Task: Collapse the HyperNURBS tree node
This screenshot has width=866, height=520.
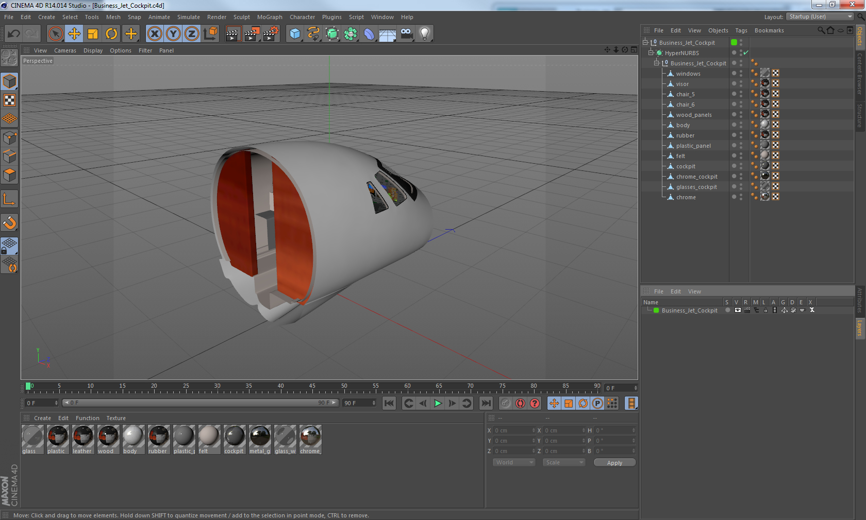Action: [651, 53]
